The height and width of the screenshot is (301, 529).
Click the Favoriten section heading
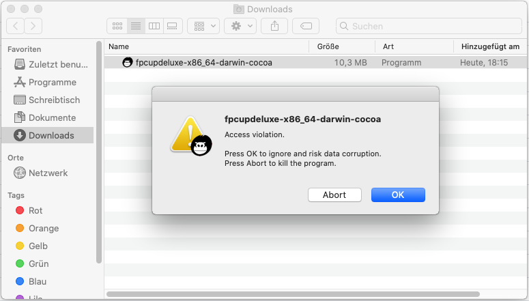coord(25,49)
